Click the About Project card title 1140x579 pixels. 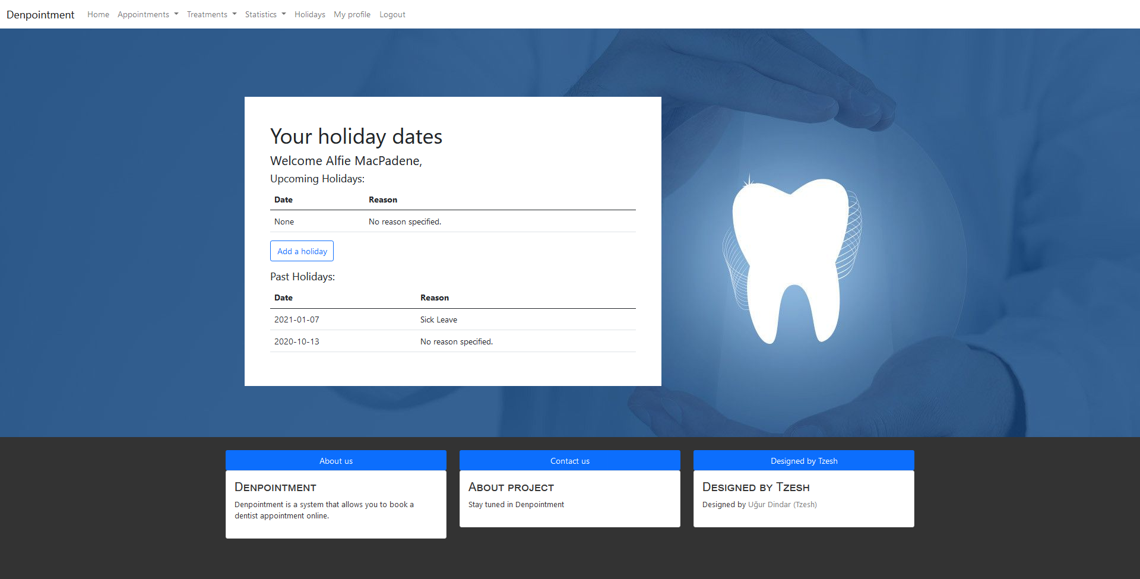coord(511,488)
